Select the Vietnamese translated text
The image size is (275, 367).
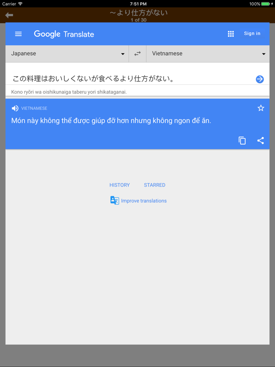click(x=111, y=121)
